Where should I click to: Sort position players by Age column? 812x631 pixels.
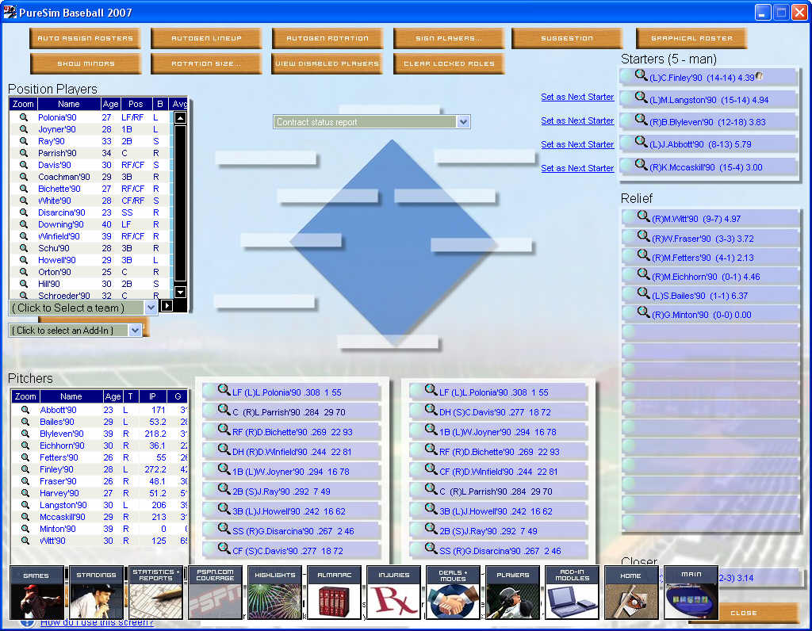pyautogui.click(x=110, y=104)
